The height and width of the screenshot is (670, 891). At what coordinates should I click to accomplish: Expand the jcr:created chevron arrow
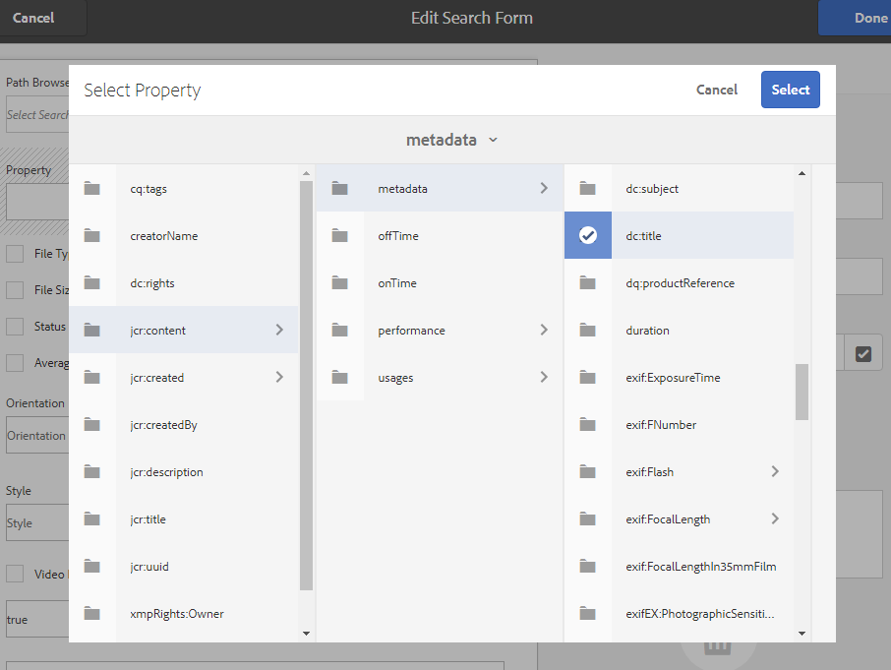[x=279, y=378]
